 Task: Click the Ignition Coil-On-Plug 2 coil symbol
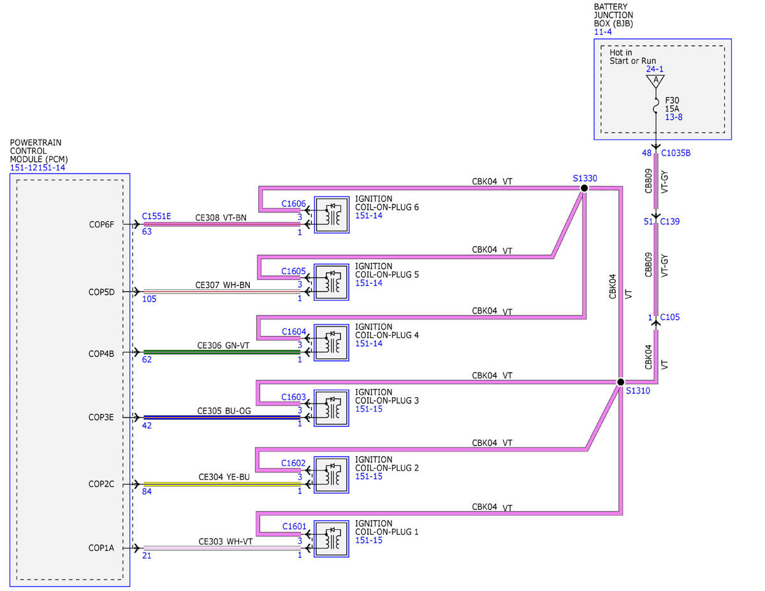pos(331,476)
